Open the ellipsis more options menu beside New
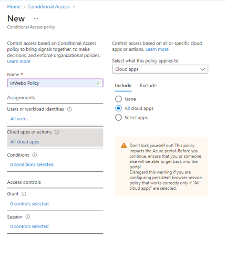This screenshot has width=226, height=258. point(36,18)
